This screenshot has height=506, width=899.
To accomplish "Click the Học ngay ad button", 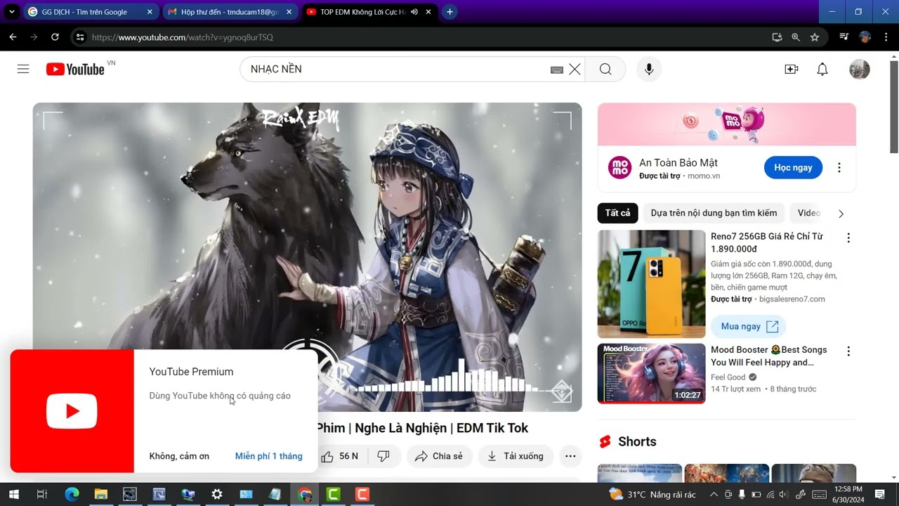I will [793, 167].
